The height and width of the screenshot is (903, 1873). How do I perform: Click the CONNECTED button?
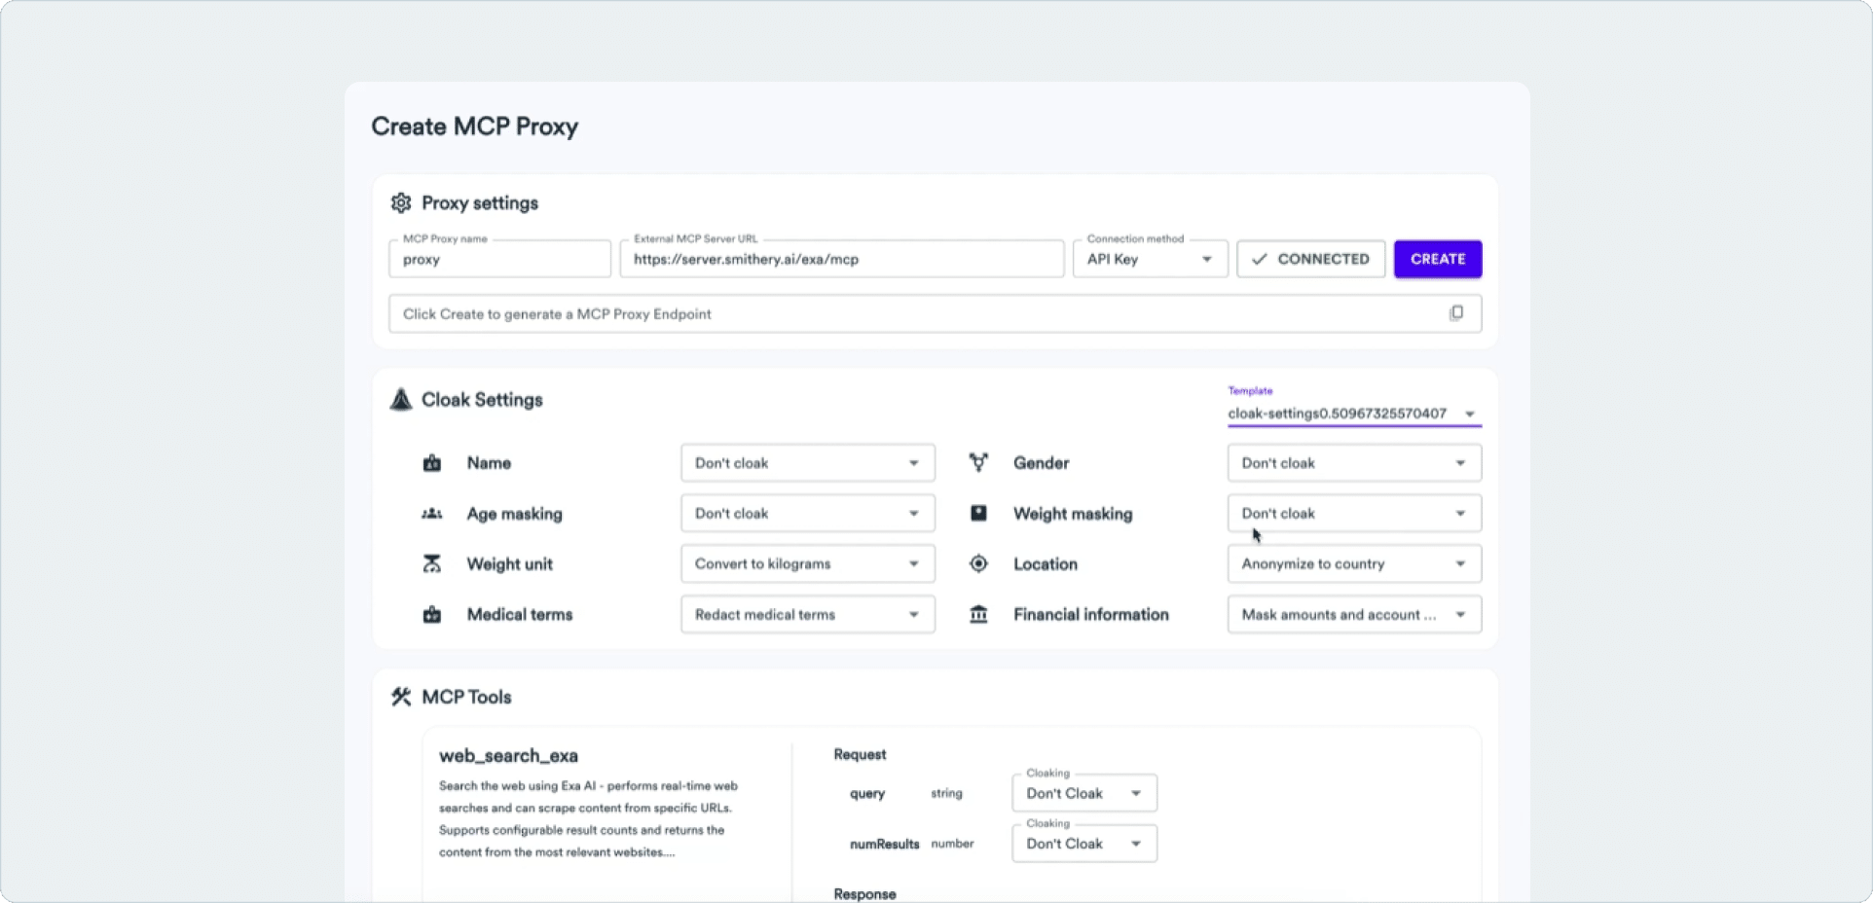(1310, 259)
